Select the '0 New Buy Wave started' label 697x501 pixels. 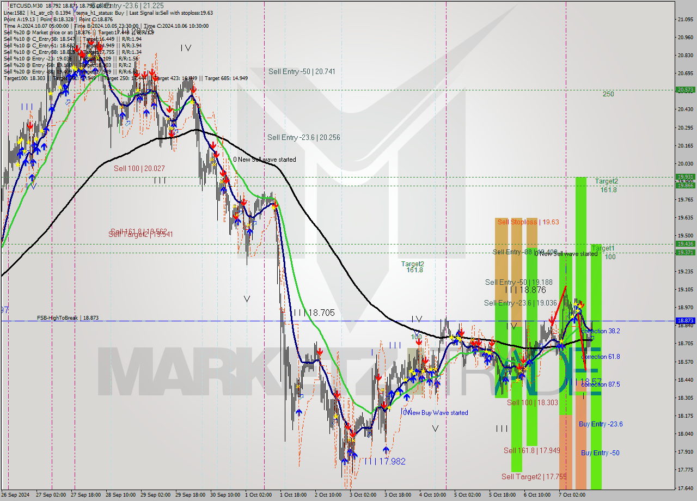click(x=436, y=413)
